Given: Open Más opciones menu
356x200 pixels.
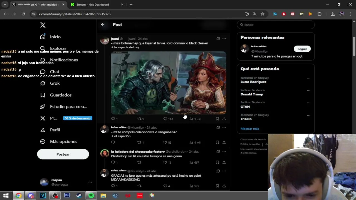Looking at the screenshot, I should 59,142.
